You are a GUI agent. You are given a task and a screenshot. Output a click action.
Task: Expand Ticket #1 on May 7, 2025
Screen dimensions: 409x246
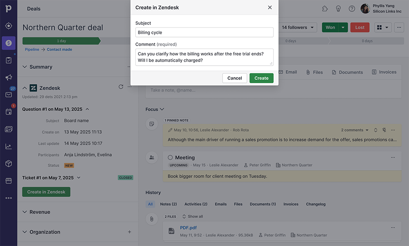click(79, 177)
